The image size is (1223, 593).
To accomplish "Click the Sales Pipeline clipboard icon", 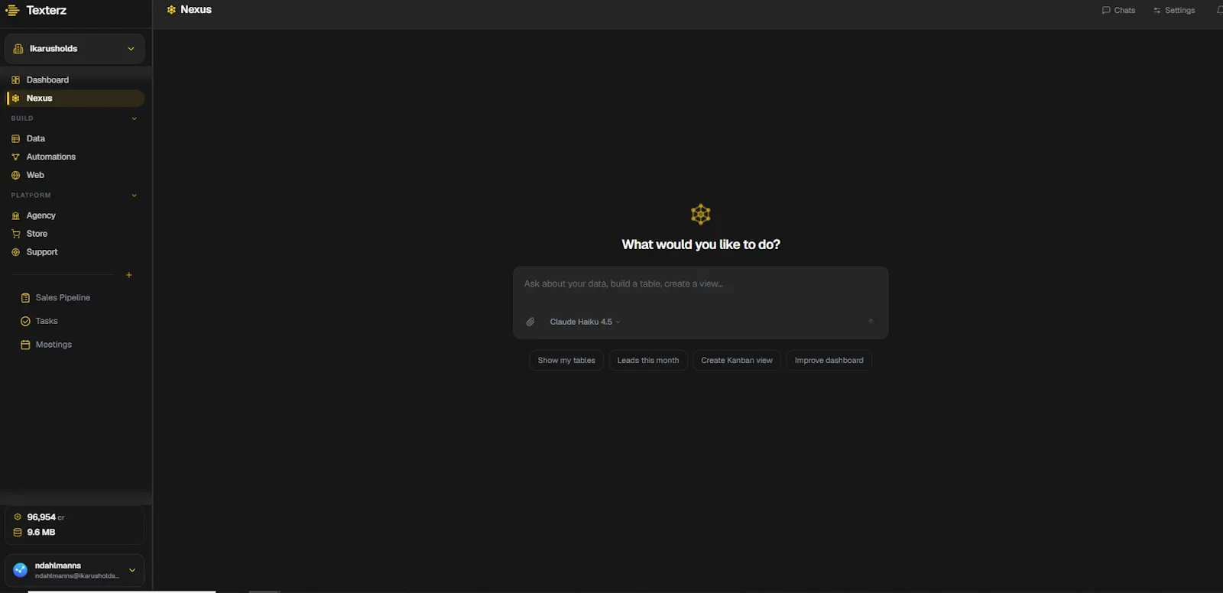I will 25,298.
